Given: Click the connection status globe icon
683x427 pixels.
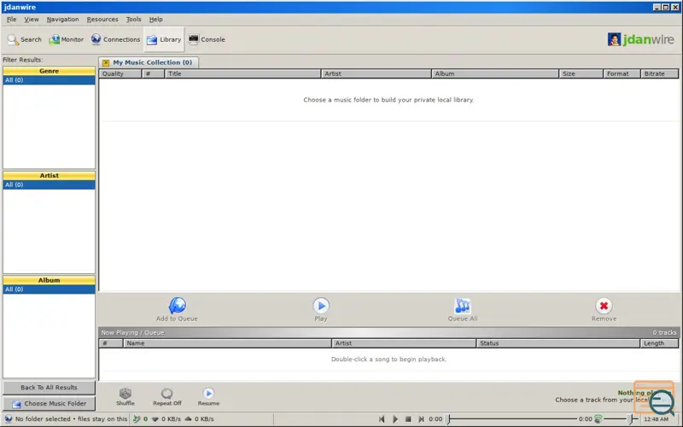Looking at the screenshot, I should (9, 419).
